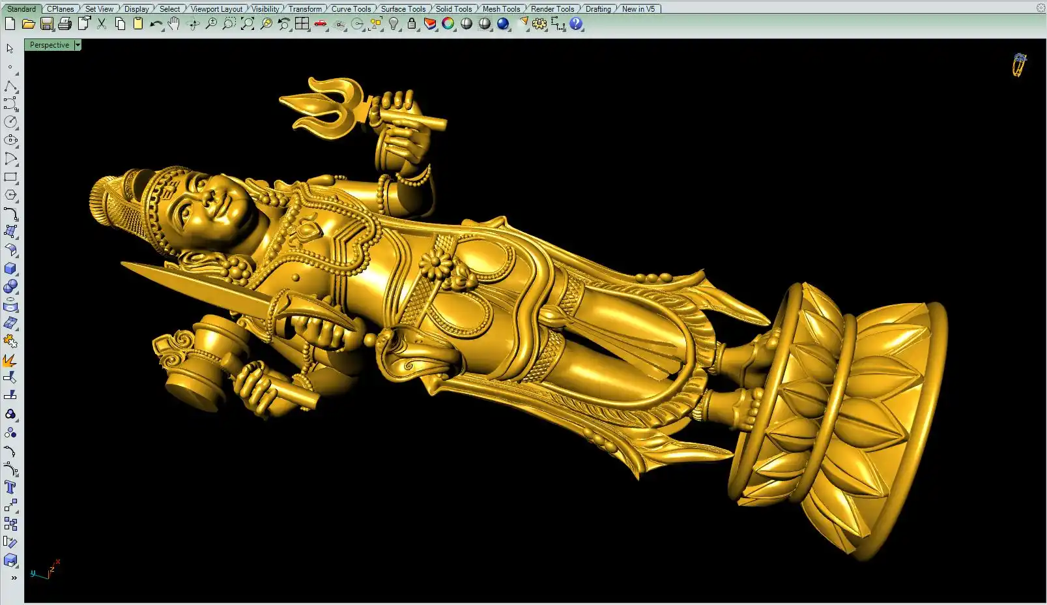The height and width of the screenshot is (605, 1047).
Task: Open the toolbar options gear at top right
Action: point(1040,8)
